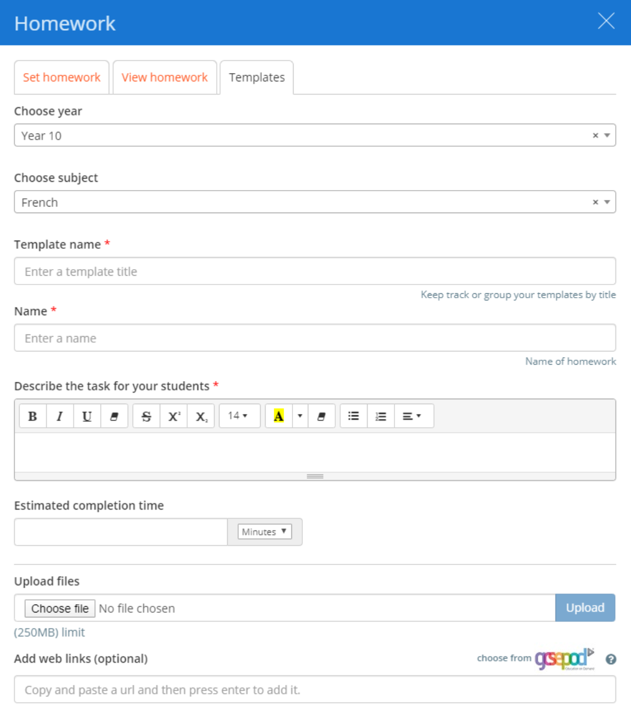
Task: Apply the yellow text highlight color
Action: 279,416
